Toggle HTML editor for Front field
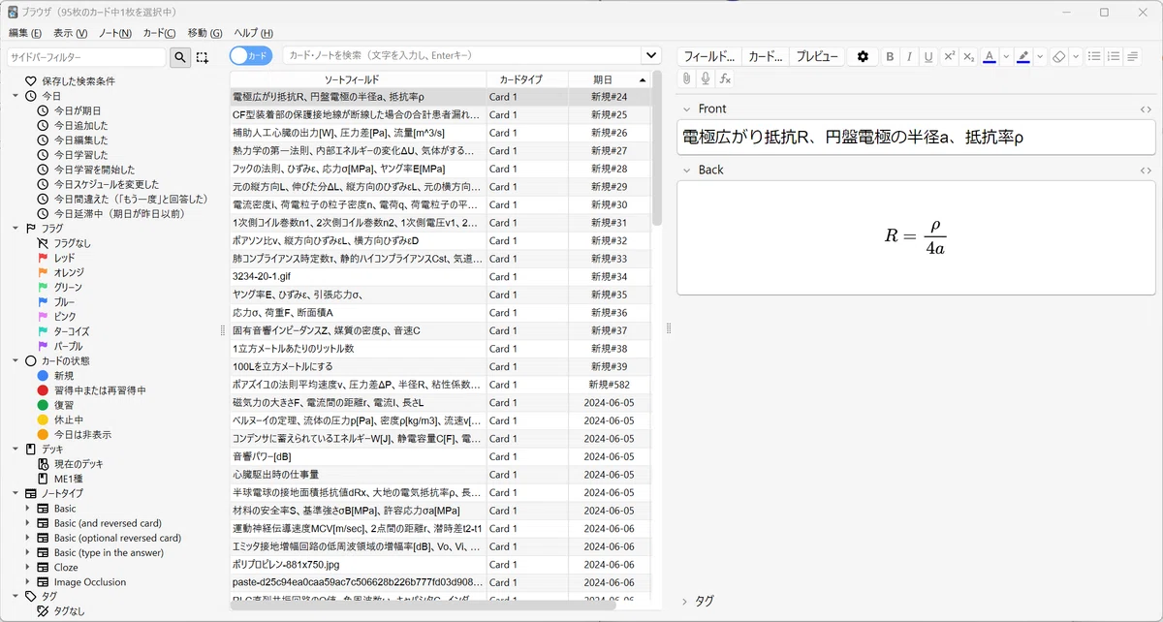The image size is (1163, 622). [1146, 109]
